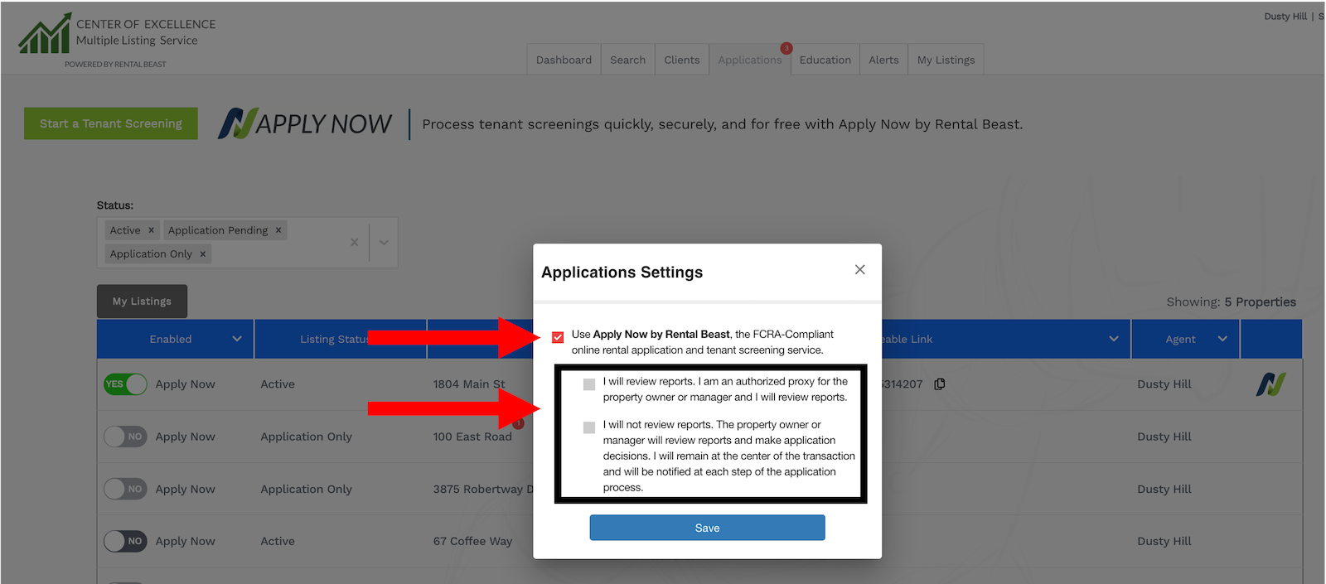
Task: Enable Apply Now toggle for 67 Coffee Way
Action: click(x=125, y=541)
